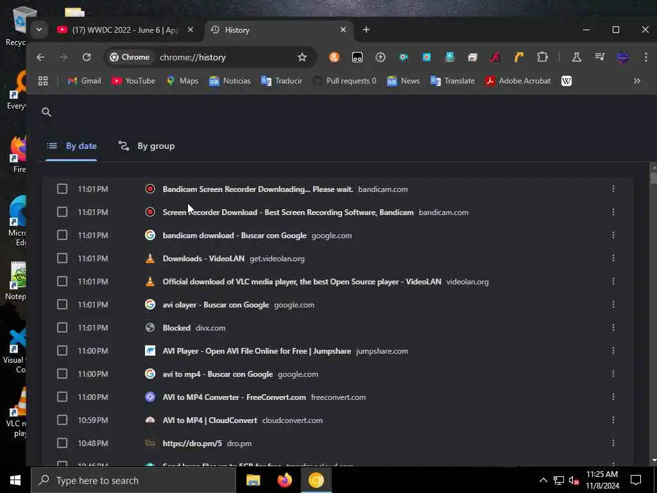Open the Traducir bookmark

click(x=281, y=81)
